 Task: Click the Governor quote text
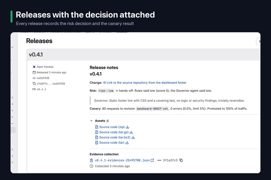click(169, 101)
